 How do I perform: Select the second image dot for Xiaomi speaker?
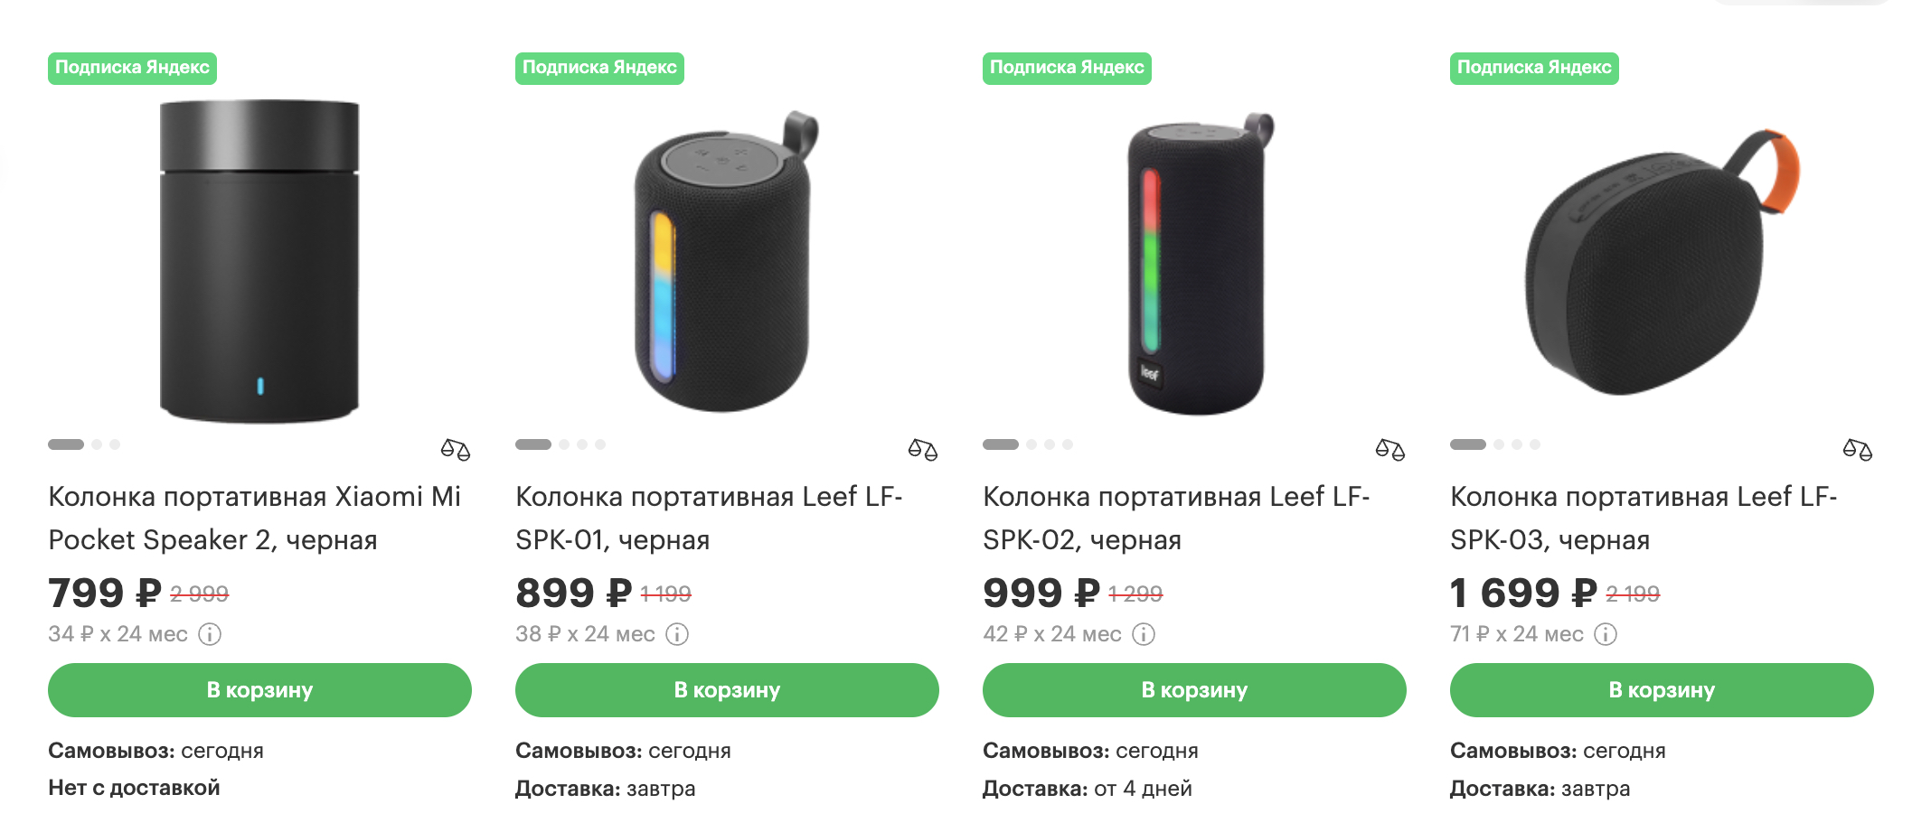(x=97, y=444)
